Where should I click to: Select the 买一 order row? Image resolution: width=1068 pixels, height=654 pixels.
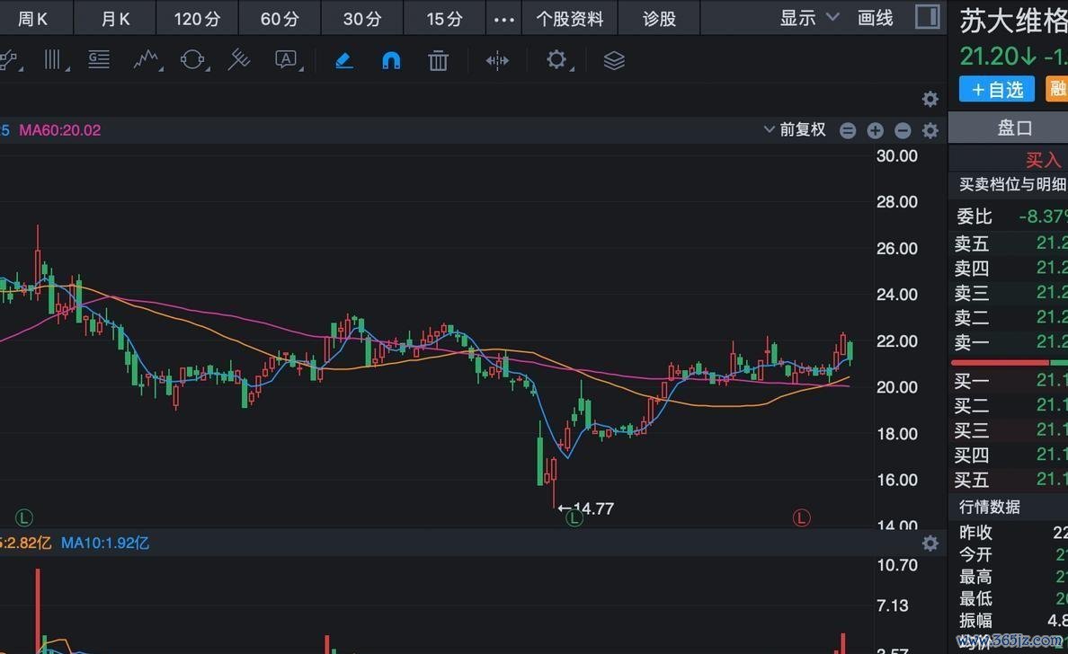[1010, 381]
